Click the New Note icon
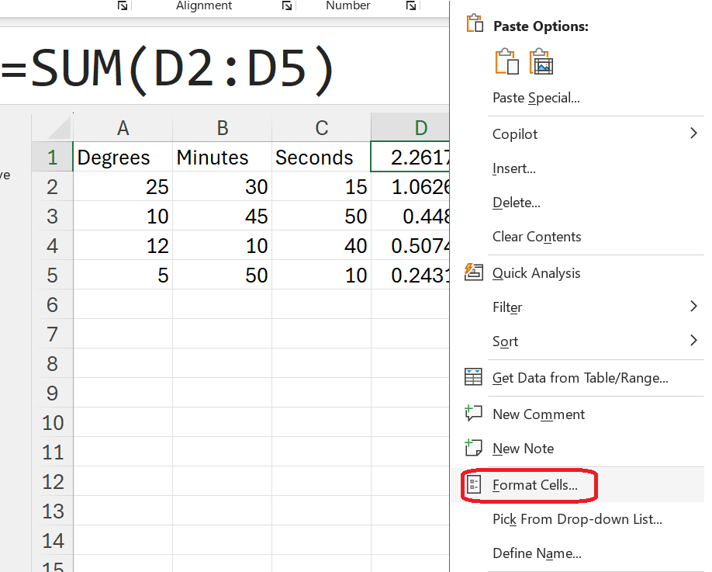 coord(475,448)
